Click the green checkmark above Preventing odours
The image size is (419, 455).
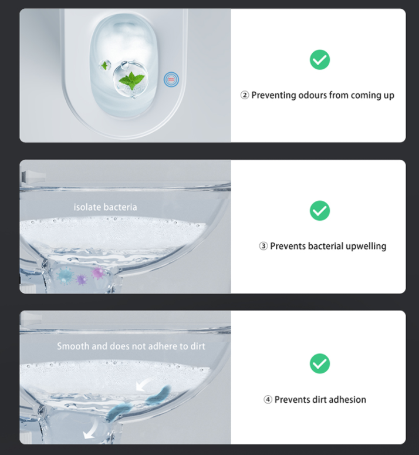click(x=320, y=60)
